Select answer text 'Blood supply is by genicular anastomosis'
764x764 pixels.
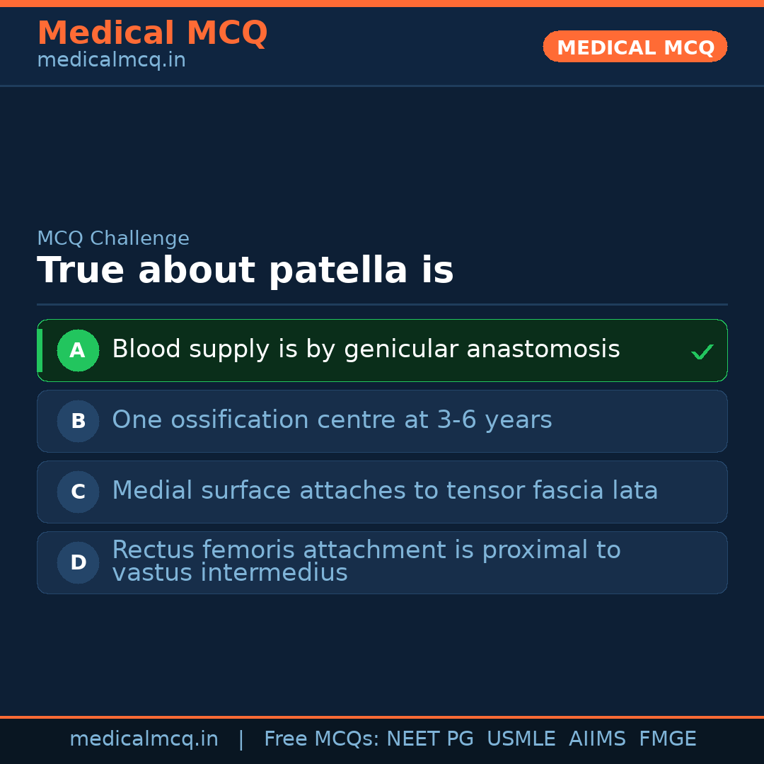pyautogui.click(x=366, y=349)
